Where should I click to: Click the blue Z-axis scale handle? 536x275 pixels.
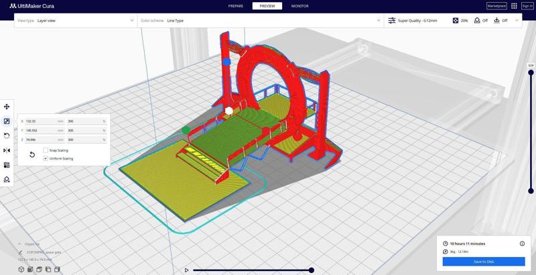tap(227, 62)
